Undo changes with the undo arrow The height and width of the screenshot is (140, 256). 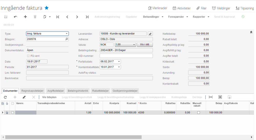pyautogui.click(x=16, y=17)
